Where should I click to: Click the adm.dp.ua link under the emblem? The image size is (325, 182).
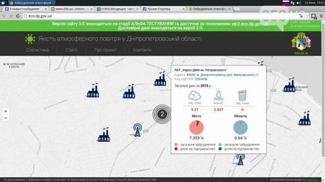(x=301, y=53)
